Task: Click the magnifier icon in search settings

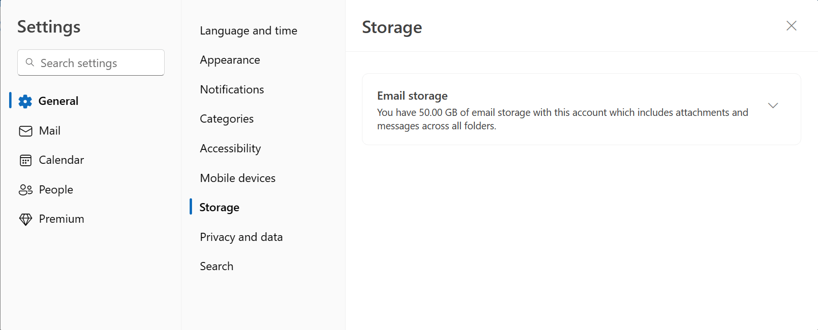Action: tap(30, 62)
